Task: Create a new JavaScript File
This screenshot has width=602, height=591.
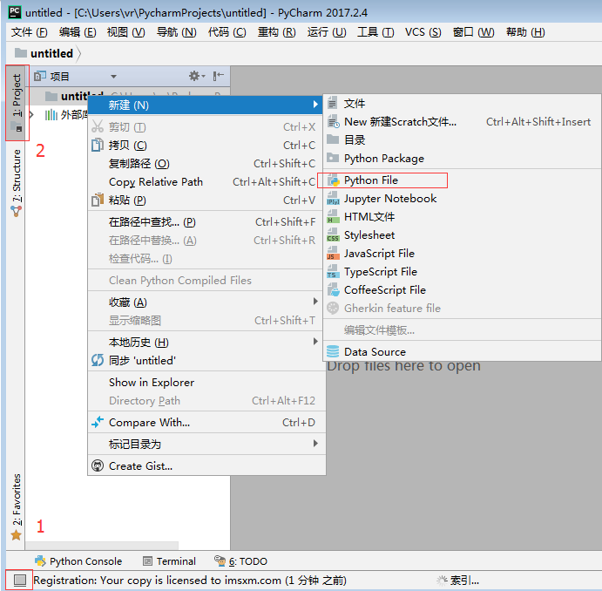Action: pyautogui.click(x=462, y=254)
